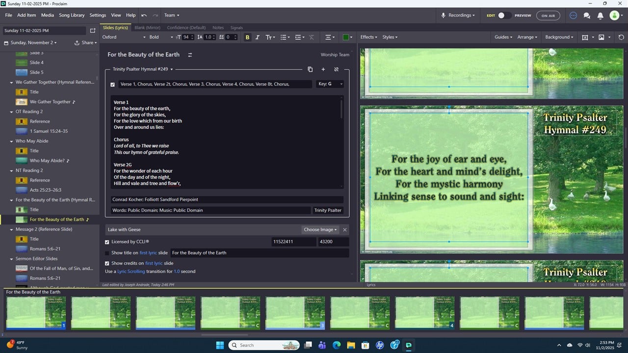Screen dimensions: 628x353
Task: Open the Bold font weight dropdown
Action: tap(161, 37)
